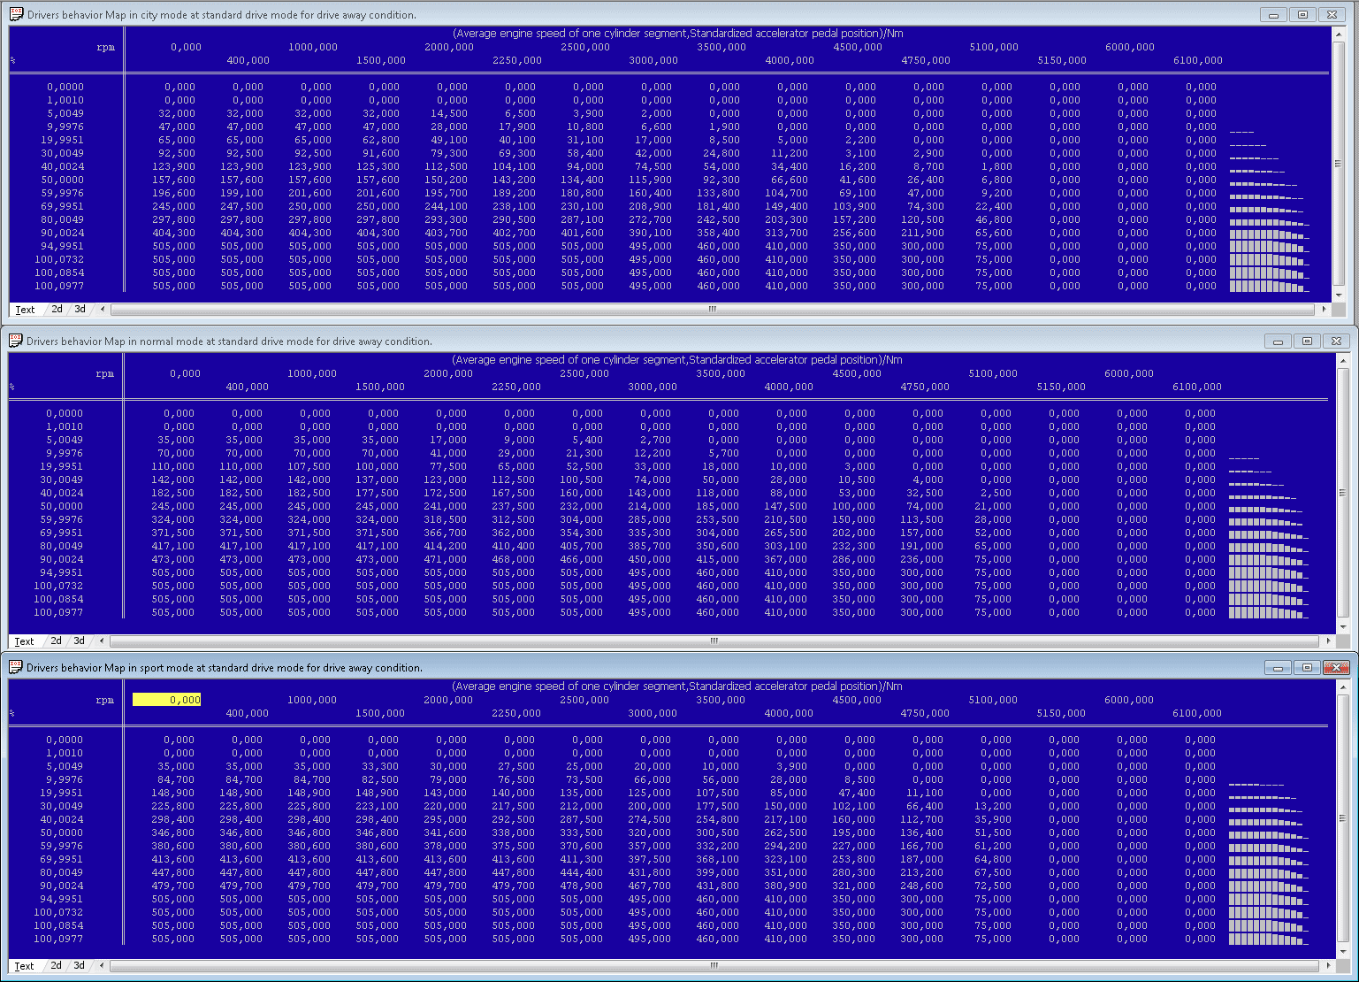This screenshot has width=1359, height=982.
Task: Click the 2250,000 rpm header in the normal window
Action: tap(516, 387)
